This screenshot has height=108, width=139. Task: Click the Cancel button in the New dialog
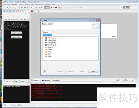click(93, 72)
